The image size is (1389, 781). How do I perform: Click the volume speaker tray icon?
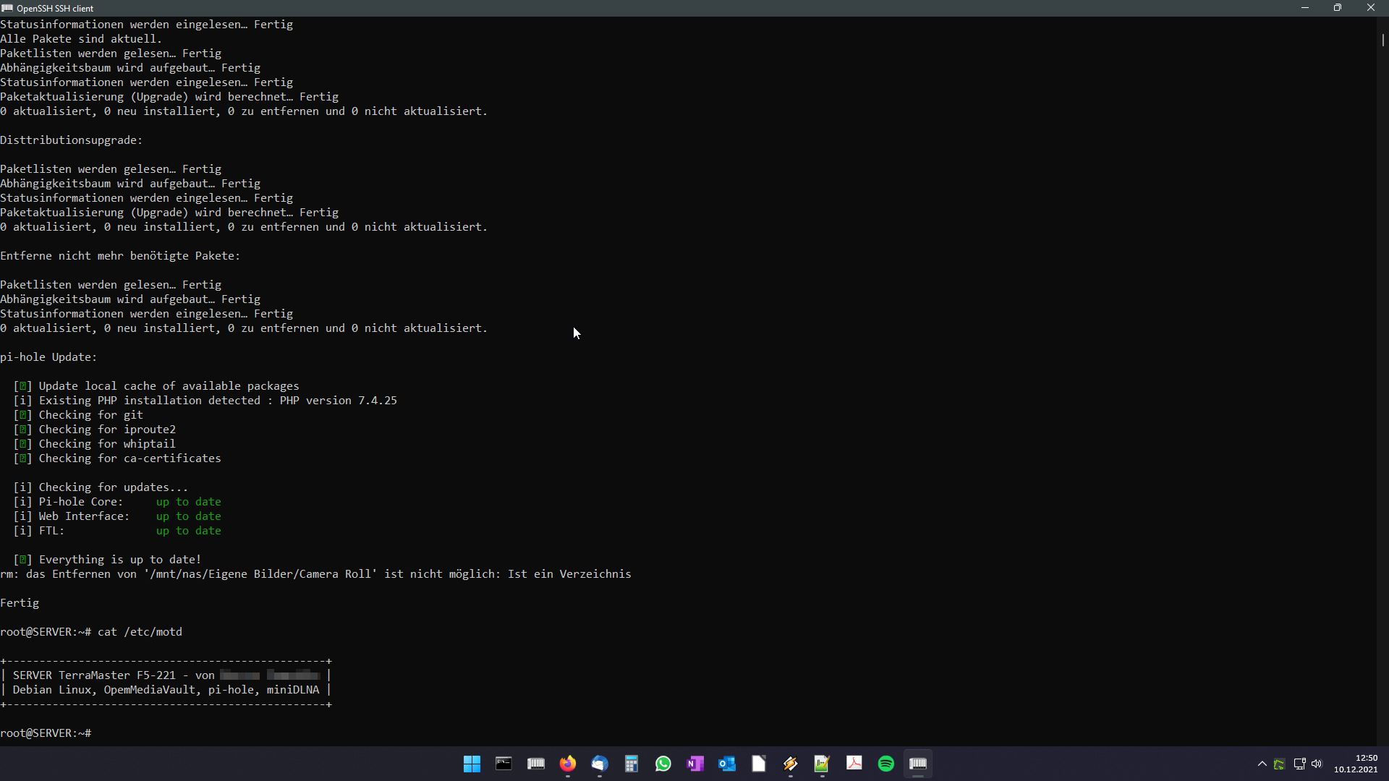1317,764
